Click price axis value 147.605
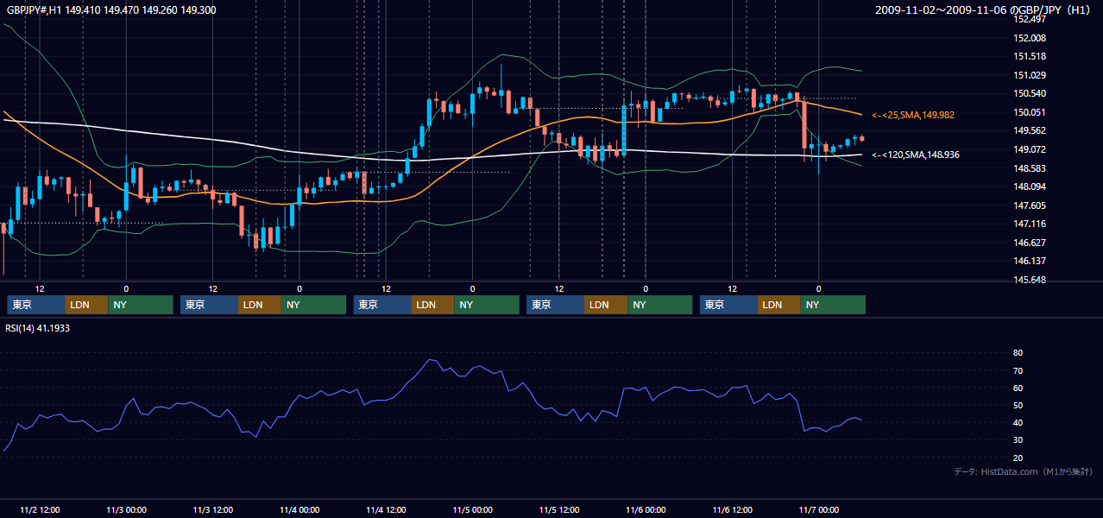Screen dimensions: 1103x518 pos(1030,205)
